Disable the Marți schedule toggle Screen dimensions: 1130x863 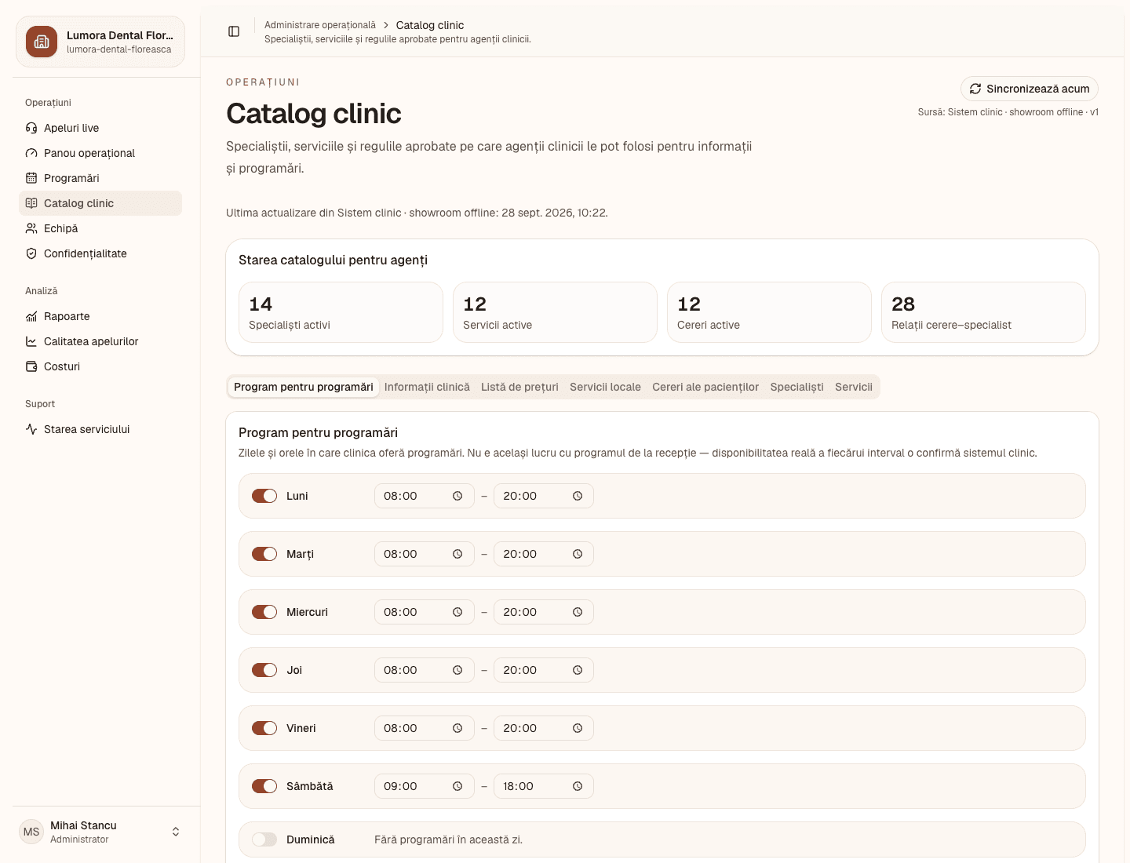click(x=264, y=554)
